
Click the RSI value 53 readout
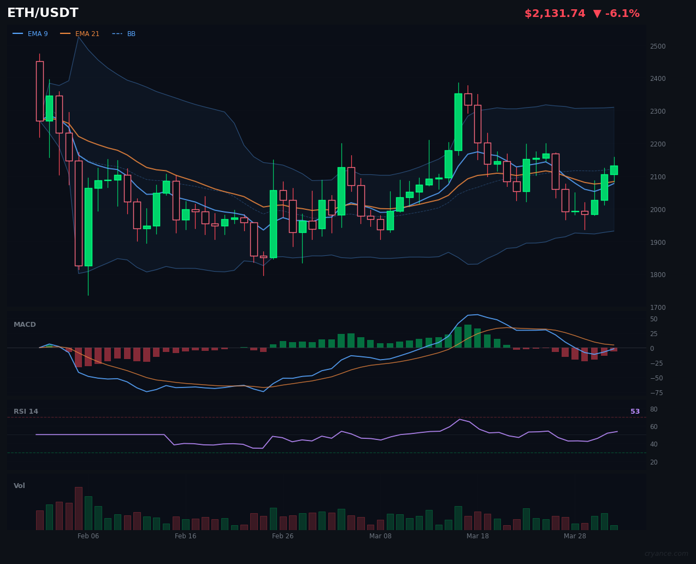(635, 411)
